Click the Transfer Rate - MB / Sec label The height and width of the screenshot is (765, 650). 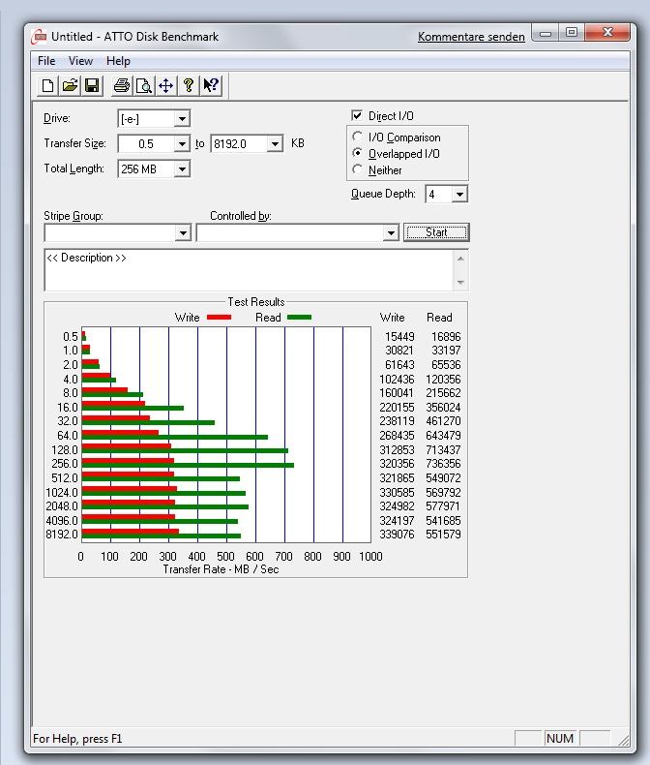(x=221, y=569)
